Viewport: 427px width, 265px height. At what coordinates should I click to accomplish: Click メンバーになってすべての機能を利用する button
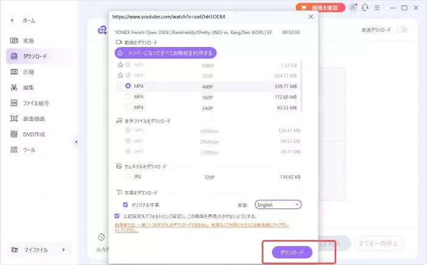(x=165, y=53)
